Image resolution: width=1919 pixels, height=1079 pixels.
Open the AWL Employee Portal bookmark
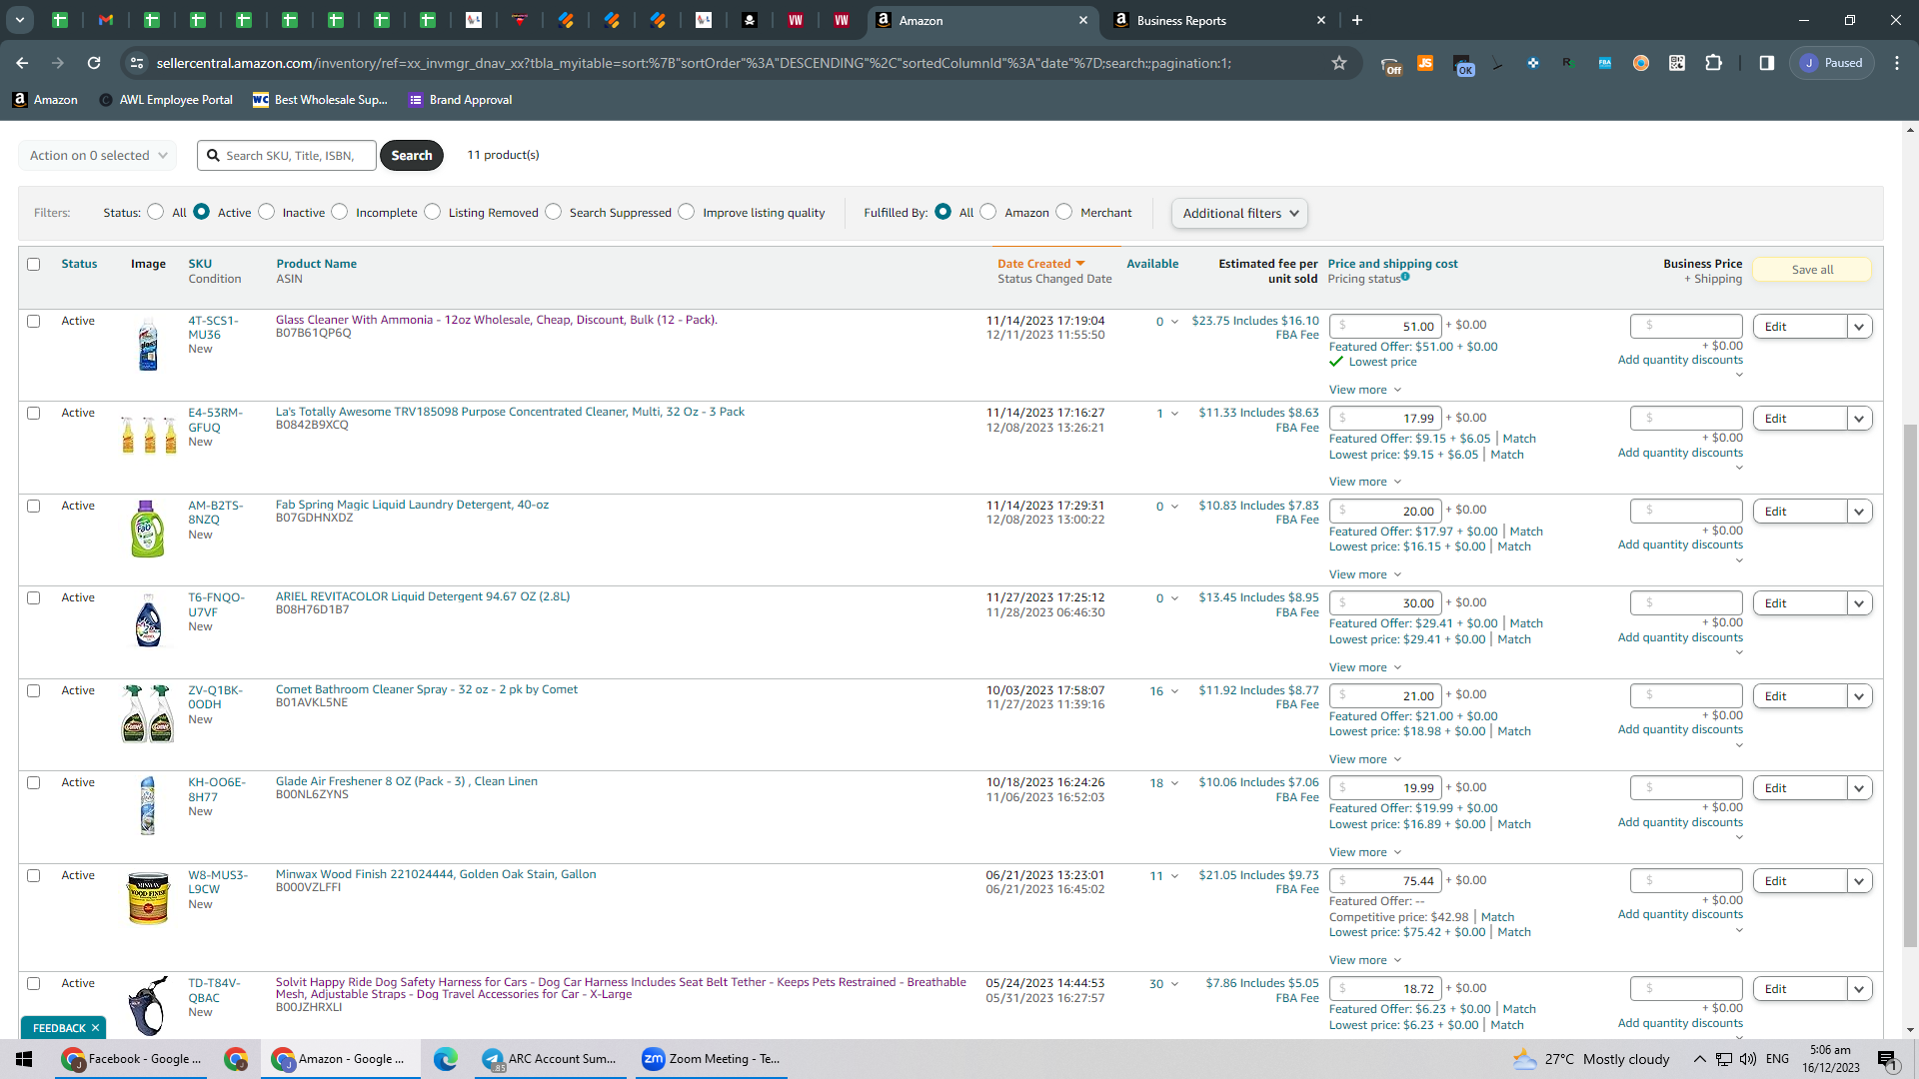coord(167,100)
